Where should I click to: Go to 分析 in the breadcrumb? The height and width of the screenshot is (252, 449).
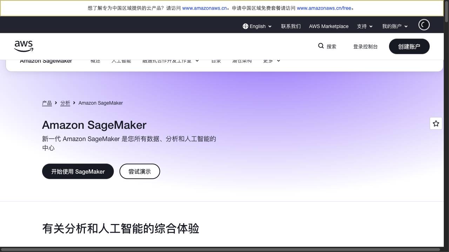(65, 103)
